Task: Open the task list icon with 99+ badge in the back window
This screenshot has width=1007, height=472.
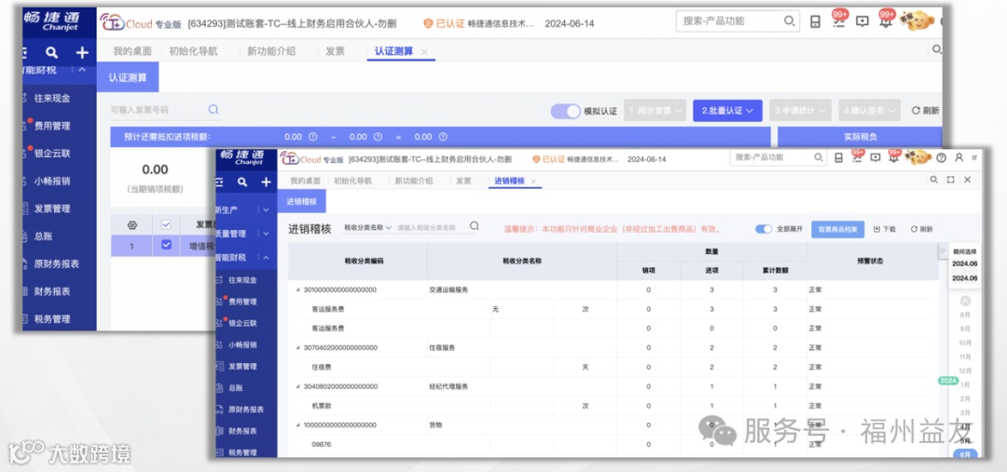Action: 838,20
